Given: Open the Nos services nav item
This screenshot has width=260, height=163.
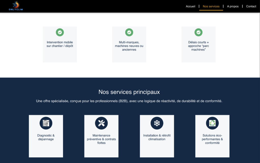Looking at the screenshot, I should click(211, 6).
